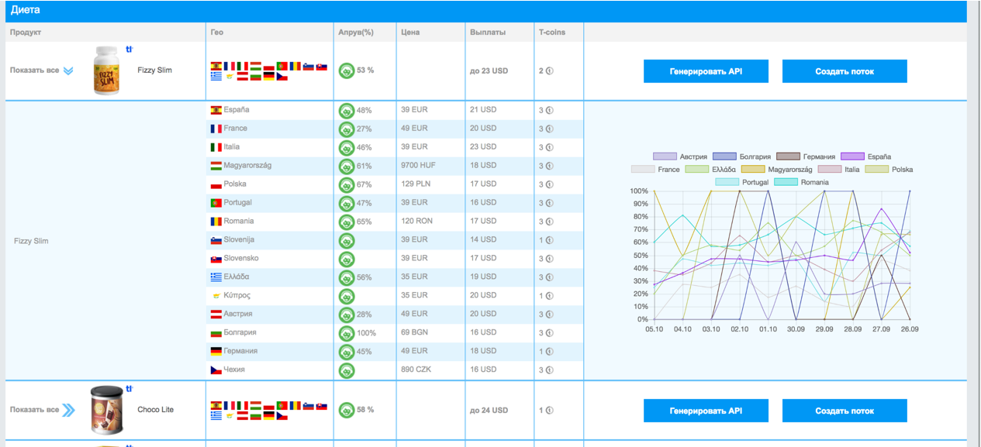Image resolution: width=981 pixels, height=447 pixels.
Task: Click the France flag icon in breakdown list
Action: tap(216, 129)
